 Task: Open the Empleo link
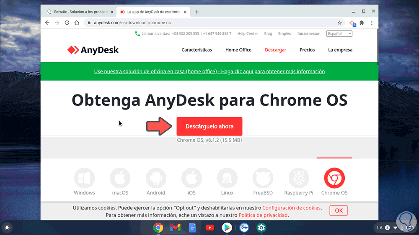tap(285, 33)
